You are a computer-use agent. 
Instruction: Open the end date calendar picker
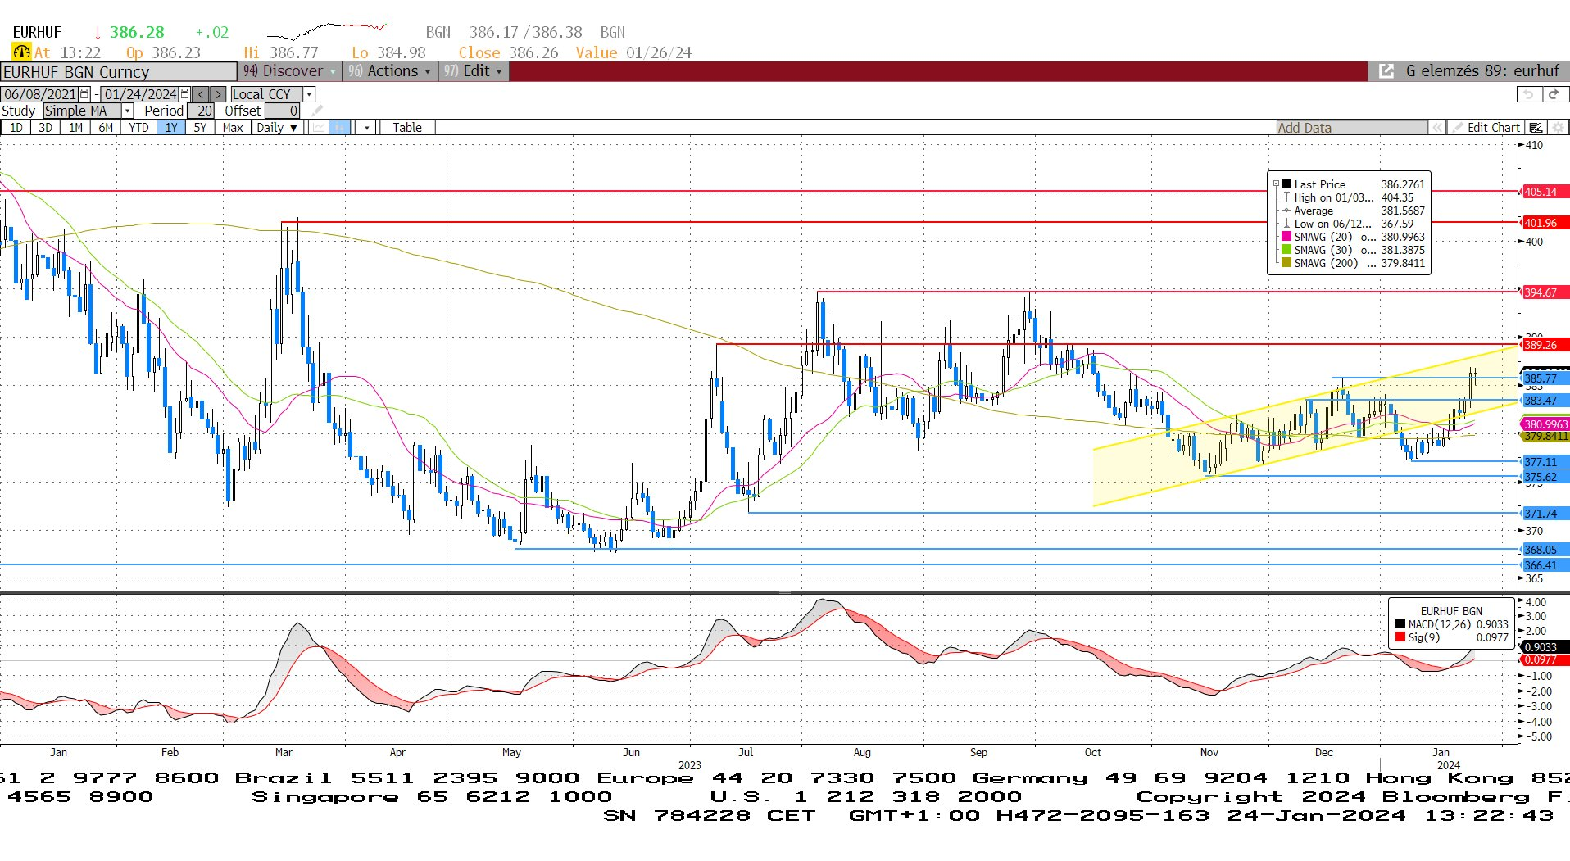coord(185,94)
